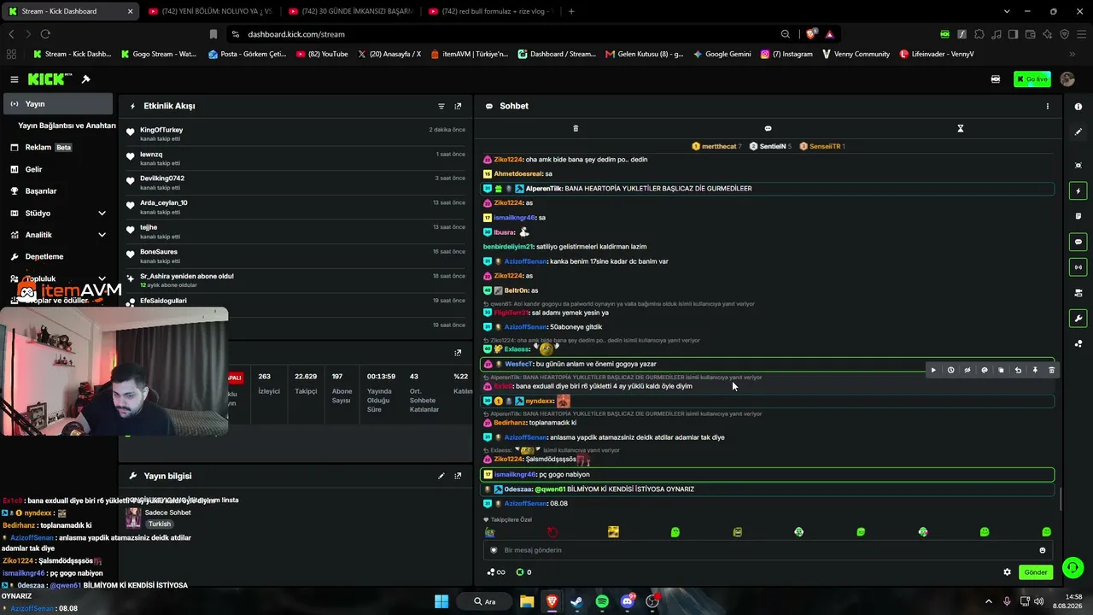Toggle the chat panel icon in right sidebar

tap(1078, 242)
